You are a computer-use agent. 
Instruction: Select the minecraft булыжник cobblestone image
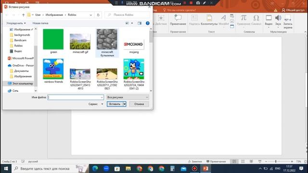107,39
